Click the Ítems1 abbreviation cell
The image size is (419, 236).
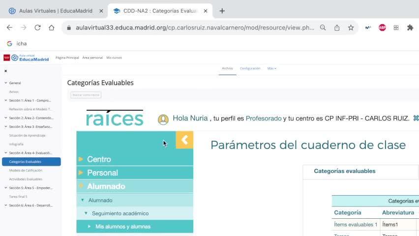coord(390,225)
